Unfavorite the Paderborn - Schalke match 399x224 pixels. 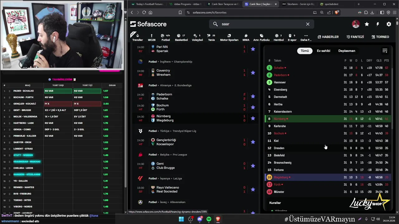point(253,96)
